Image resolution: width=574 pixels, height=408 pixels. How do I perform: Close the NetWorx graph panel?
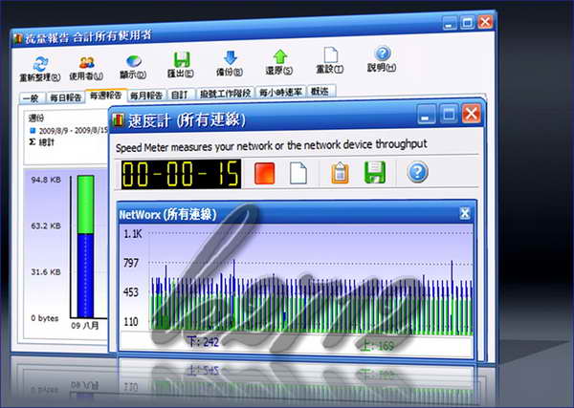tap(465, 213)
